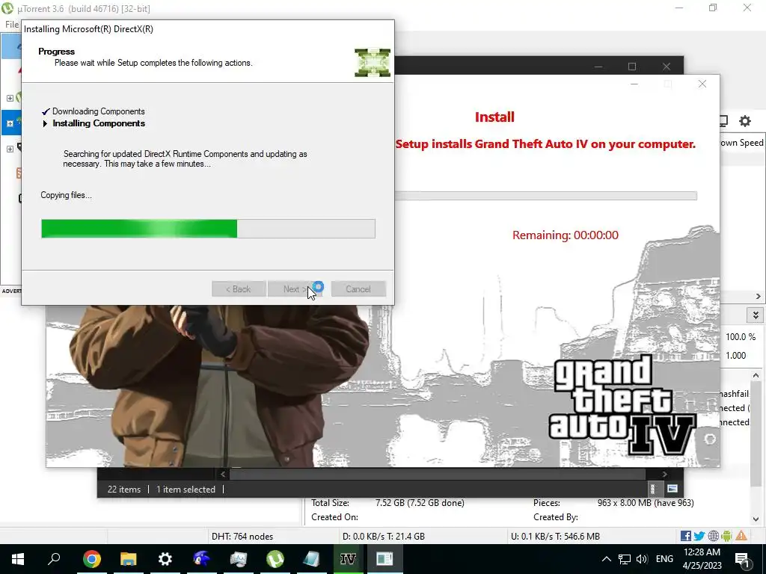Open uTorrent Facebook status bar icon
Screen dimensions: 766x574
(x=686, y=536)
